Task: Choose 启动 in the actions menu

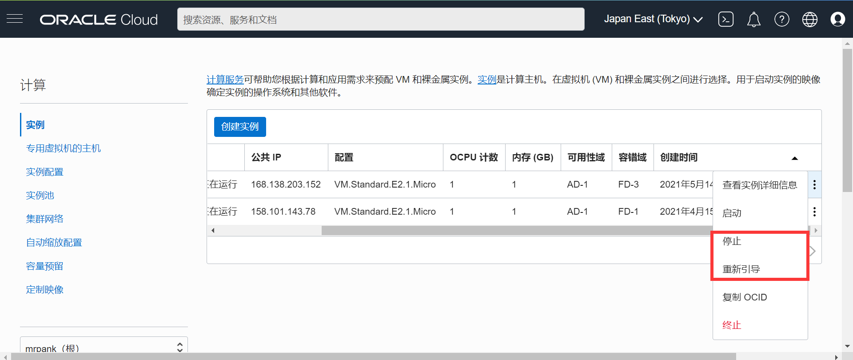Action: (760, 213)
